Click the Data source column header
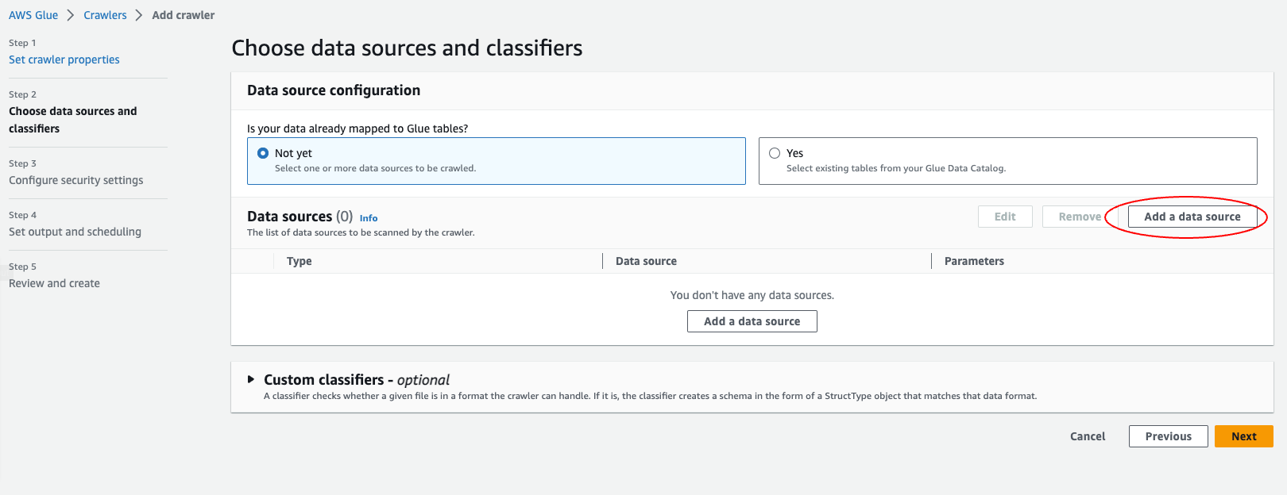 click(x=646, y=261)
